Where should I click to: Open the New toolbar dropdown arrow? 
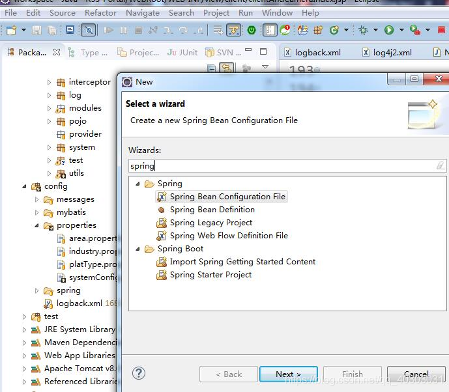click(x=23, y=30)
